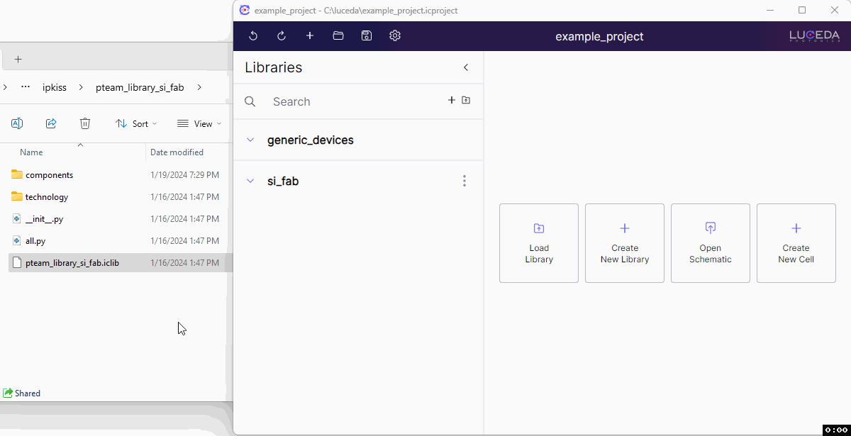Image resolution: width=851 pixels, height=436 pixels.
Task: Click the Create New Cell button
Action: click(796, 243)
